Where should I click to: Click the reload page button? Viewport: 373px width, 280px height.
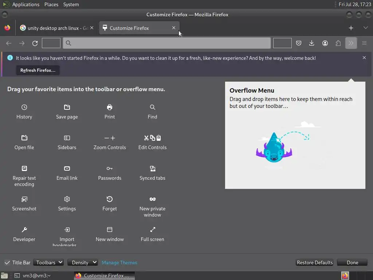[35, 43]
